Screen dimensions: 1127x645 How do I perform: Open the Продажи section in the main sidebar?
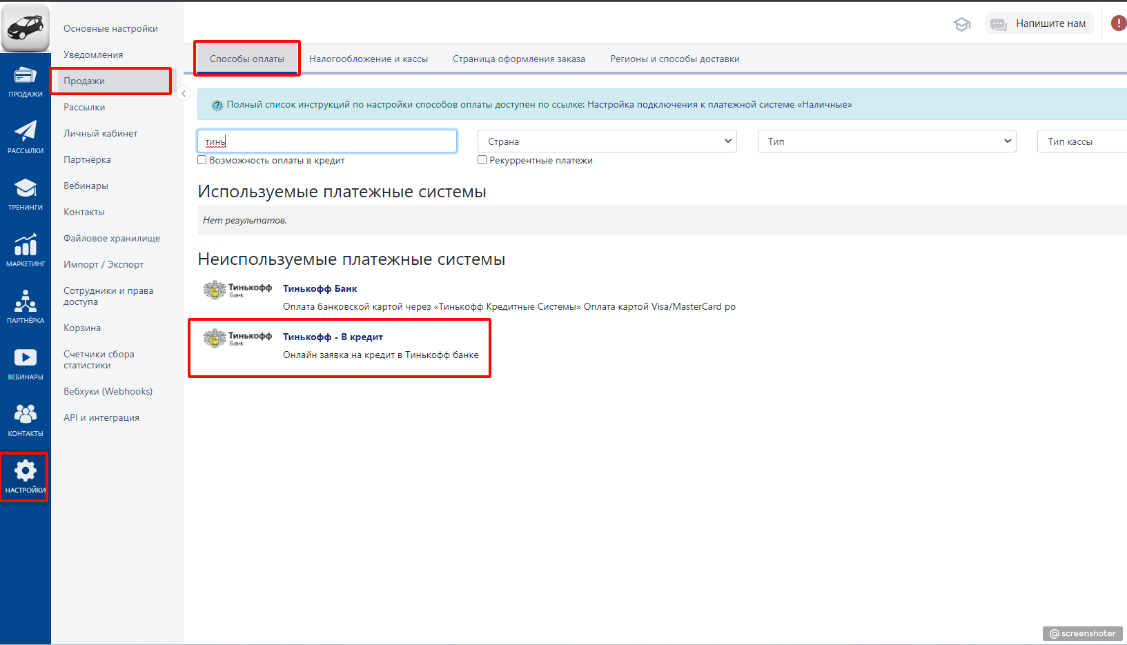pyautogui.click(x=25, y=81)
